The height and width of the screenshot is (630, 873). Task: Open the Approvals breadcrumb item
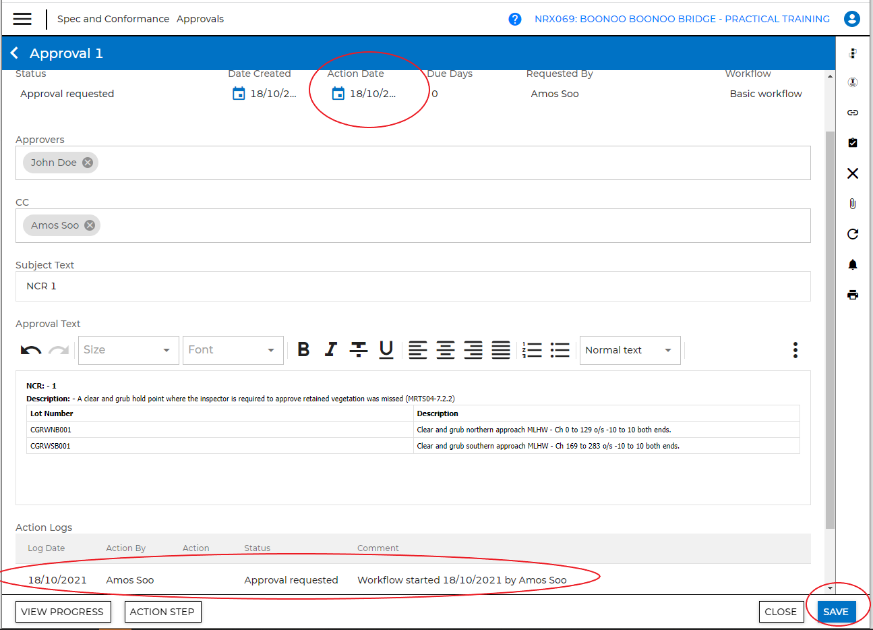[x=200, y=19]
